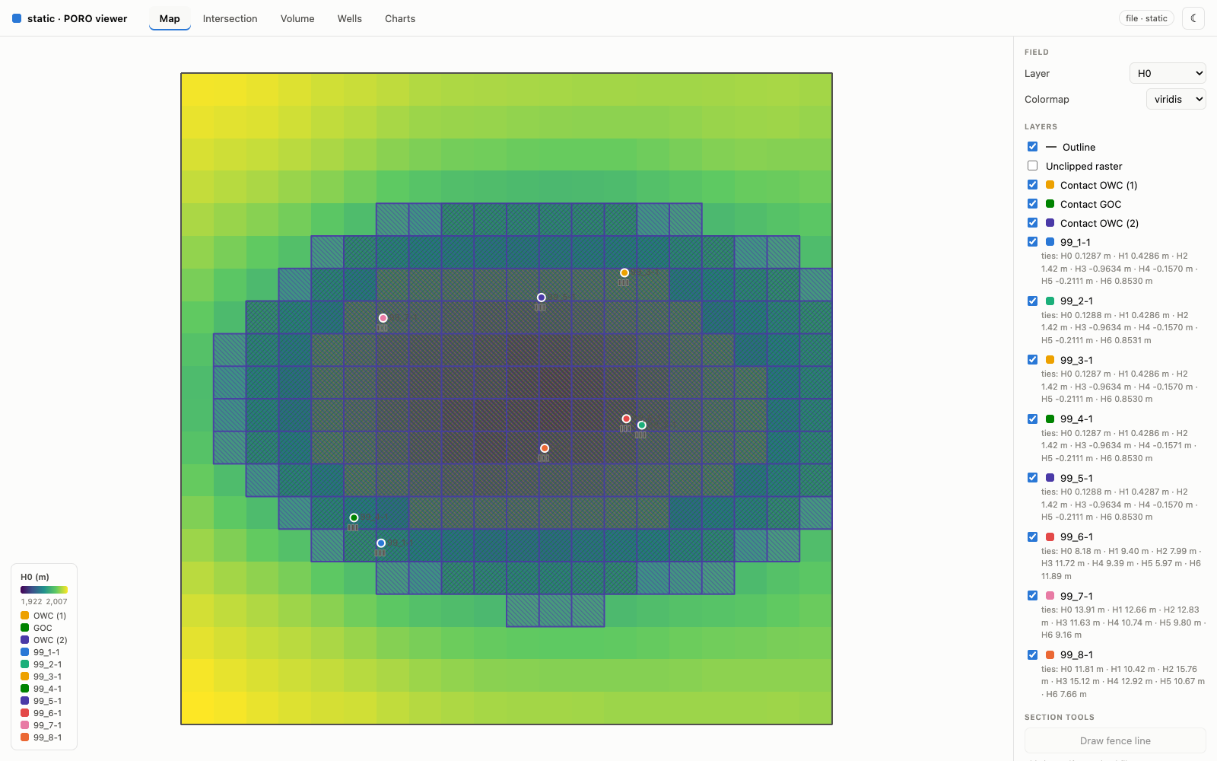Hide well 99_5-1 via its checkbox
This screenshot has width=1217, height=761.
click(1032, 478)
